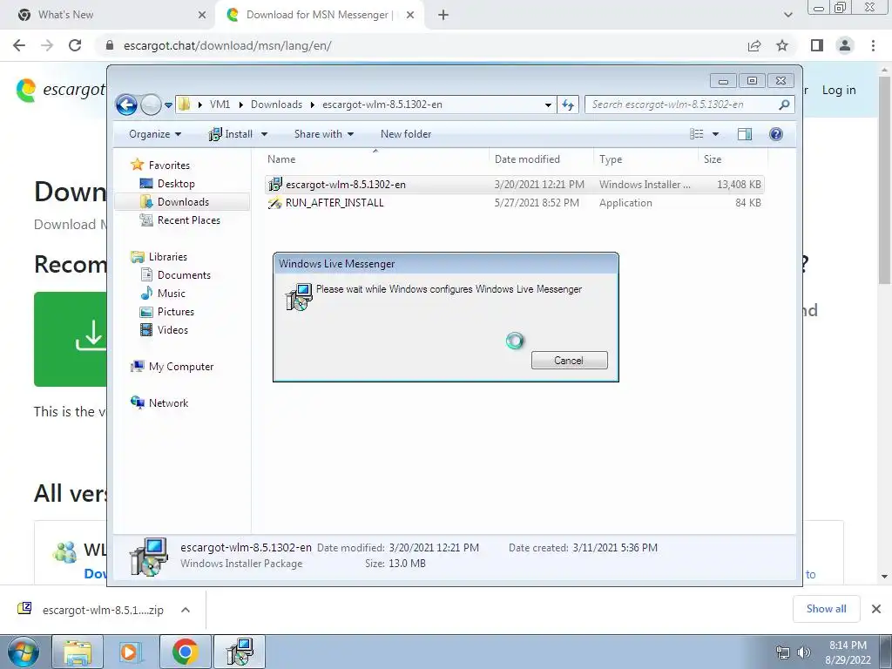892x669 pixels.
Task: Open Chrome profile avatar menu
Action: tap(845, 45)
